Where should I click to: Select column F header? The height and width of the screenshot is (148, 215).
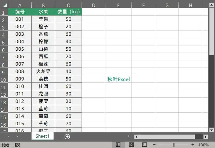[x=144, y=5]
